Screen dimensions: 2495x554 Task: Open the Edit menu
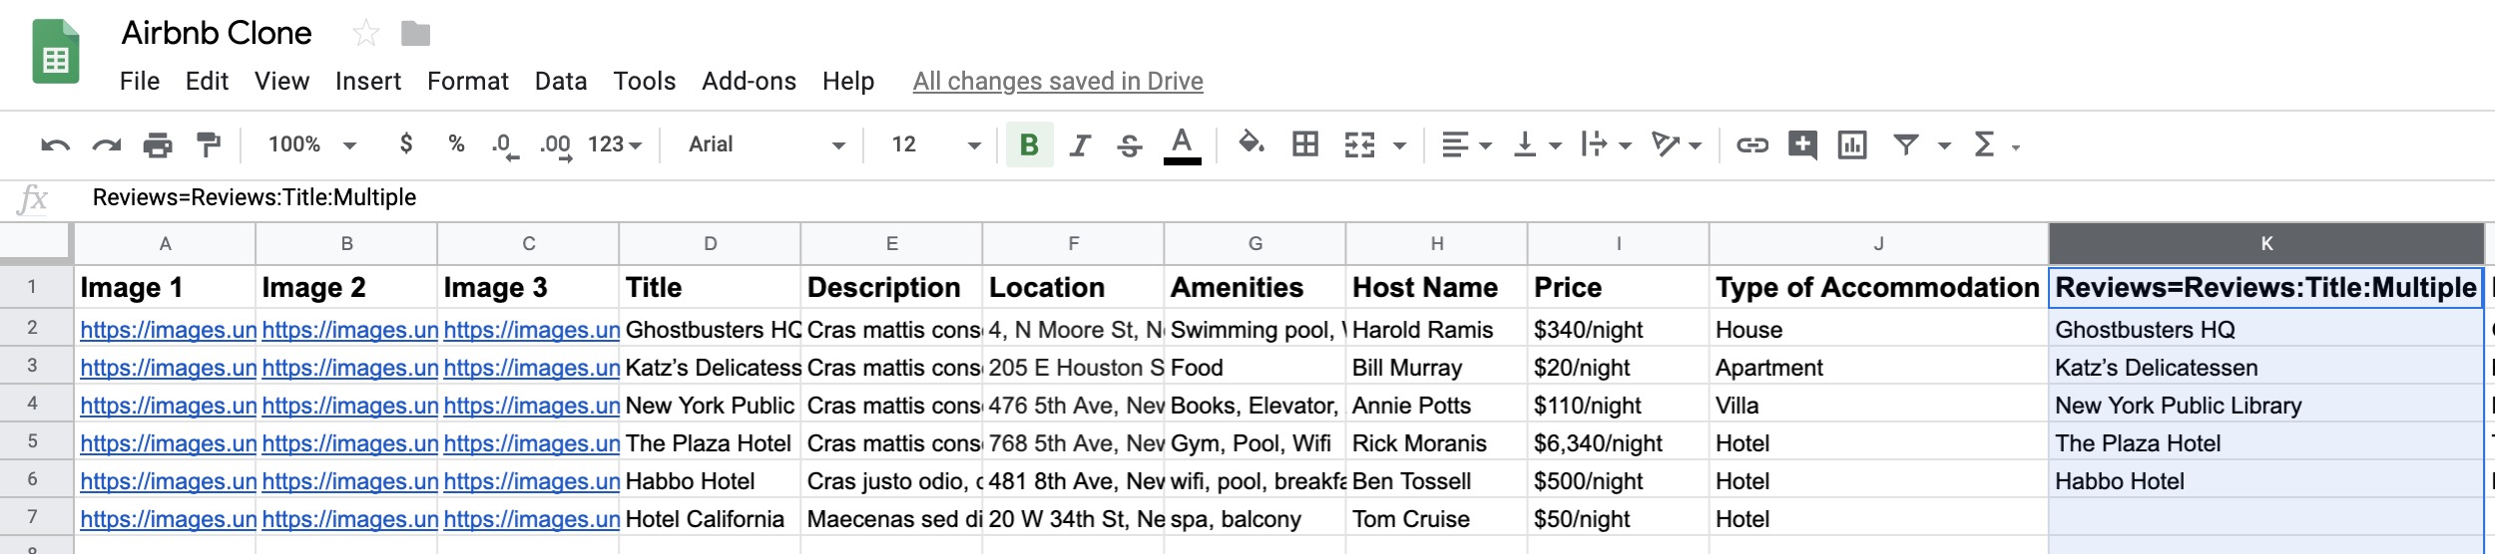(207, 81)
